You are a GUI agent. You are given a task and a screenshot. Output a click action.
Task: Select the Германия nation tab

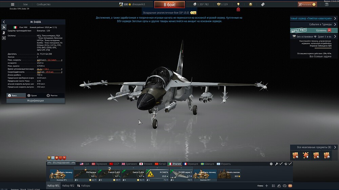(99, 164)
